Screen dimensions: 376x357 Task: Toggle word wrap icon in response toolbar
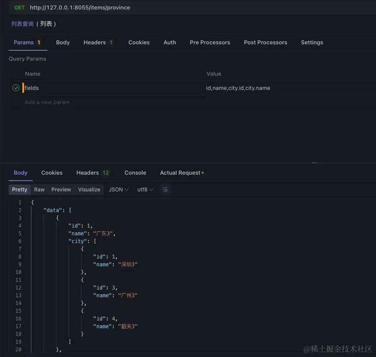165,190
